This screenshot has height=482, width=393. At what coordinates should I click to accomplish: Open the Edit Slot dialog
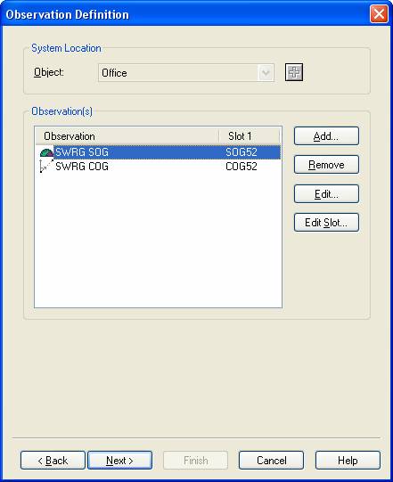coord(326,222)
